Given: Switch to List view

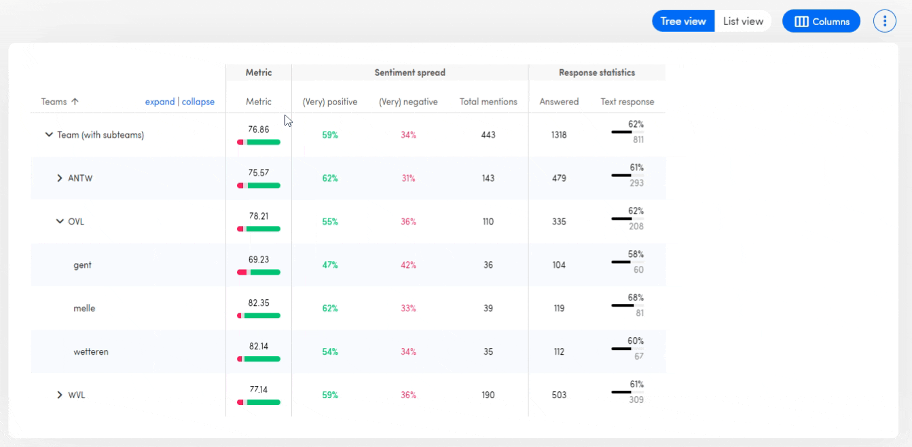Looking at the screenshot, I should point(743,21).
